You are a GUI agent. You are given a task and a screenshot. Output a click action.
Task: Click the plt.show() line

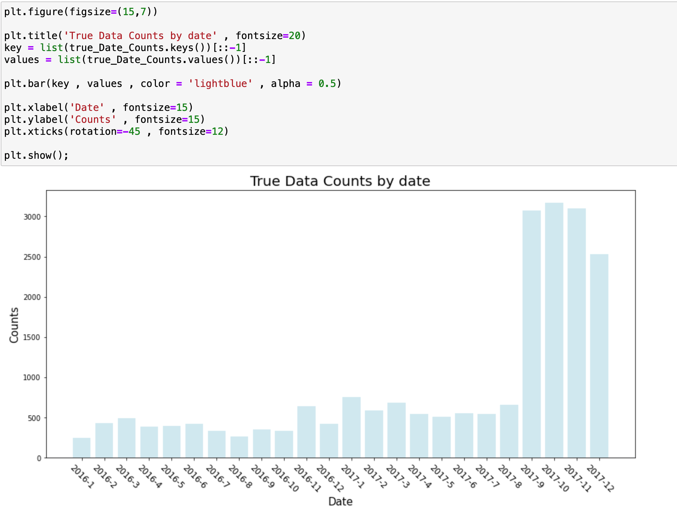[36, 155]
